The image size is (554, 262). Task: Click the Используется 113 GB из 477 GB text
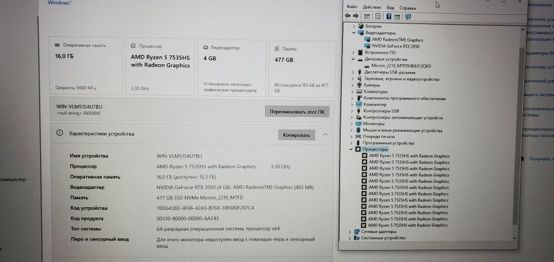301,88
